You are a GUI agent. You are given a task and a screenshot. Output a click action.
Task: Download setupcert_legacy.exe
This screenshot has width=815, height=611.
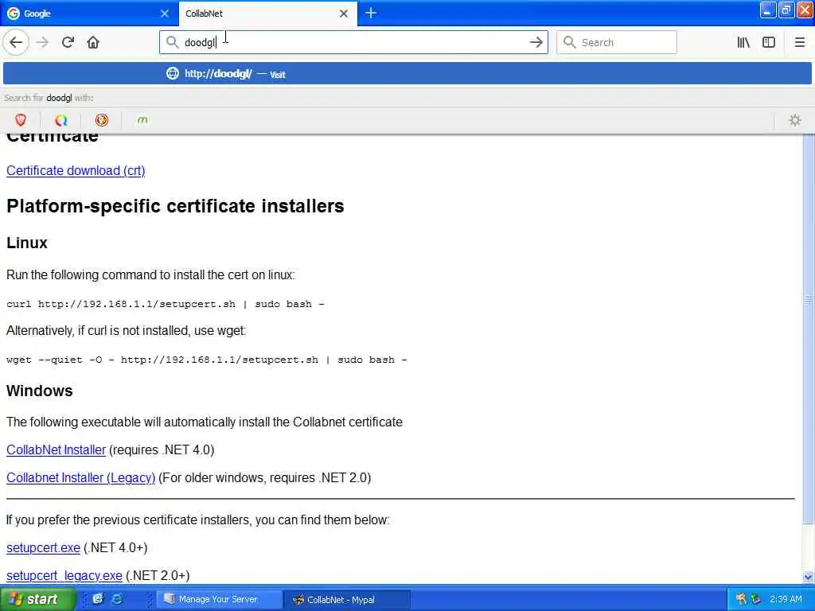click(x=64, y=576)
